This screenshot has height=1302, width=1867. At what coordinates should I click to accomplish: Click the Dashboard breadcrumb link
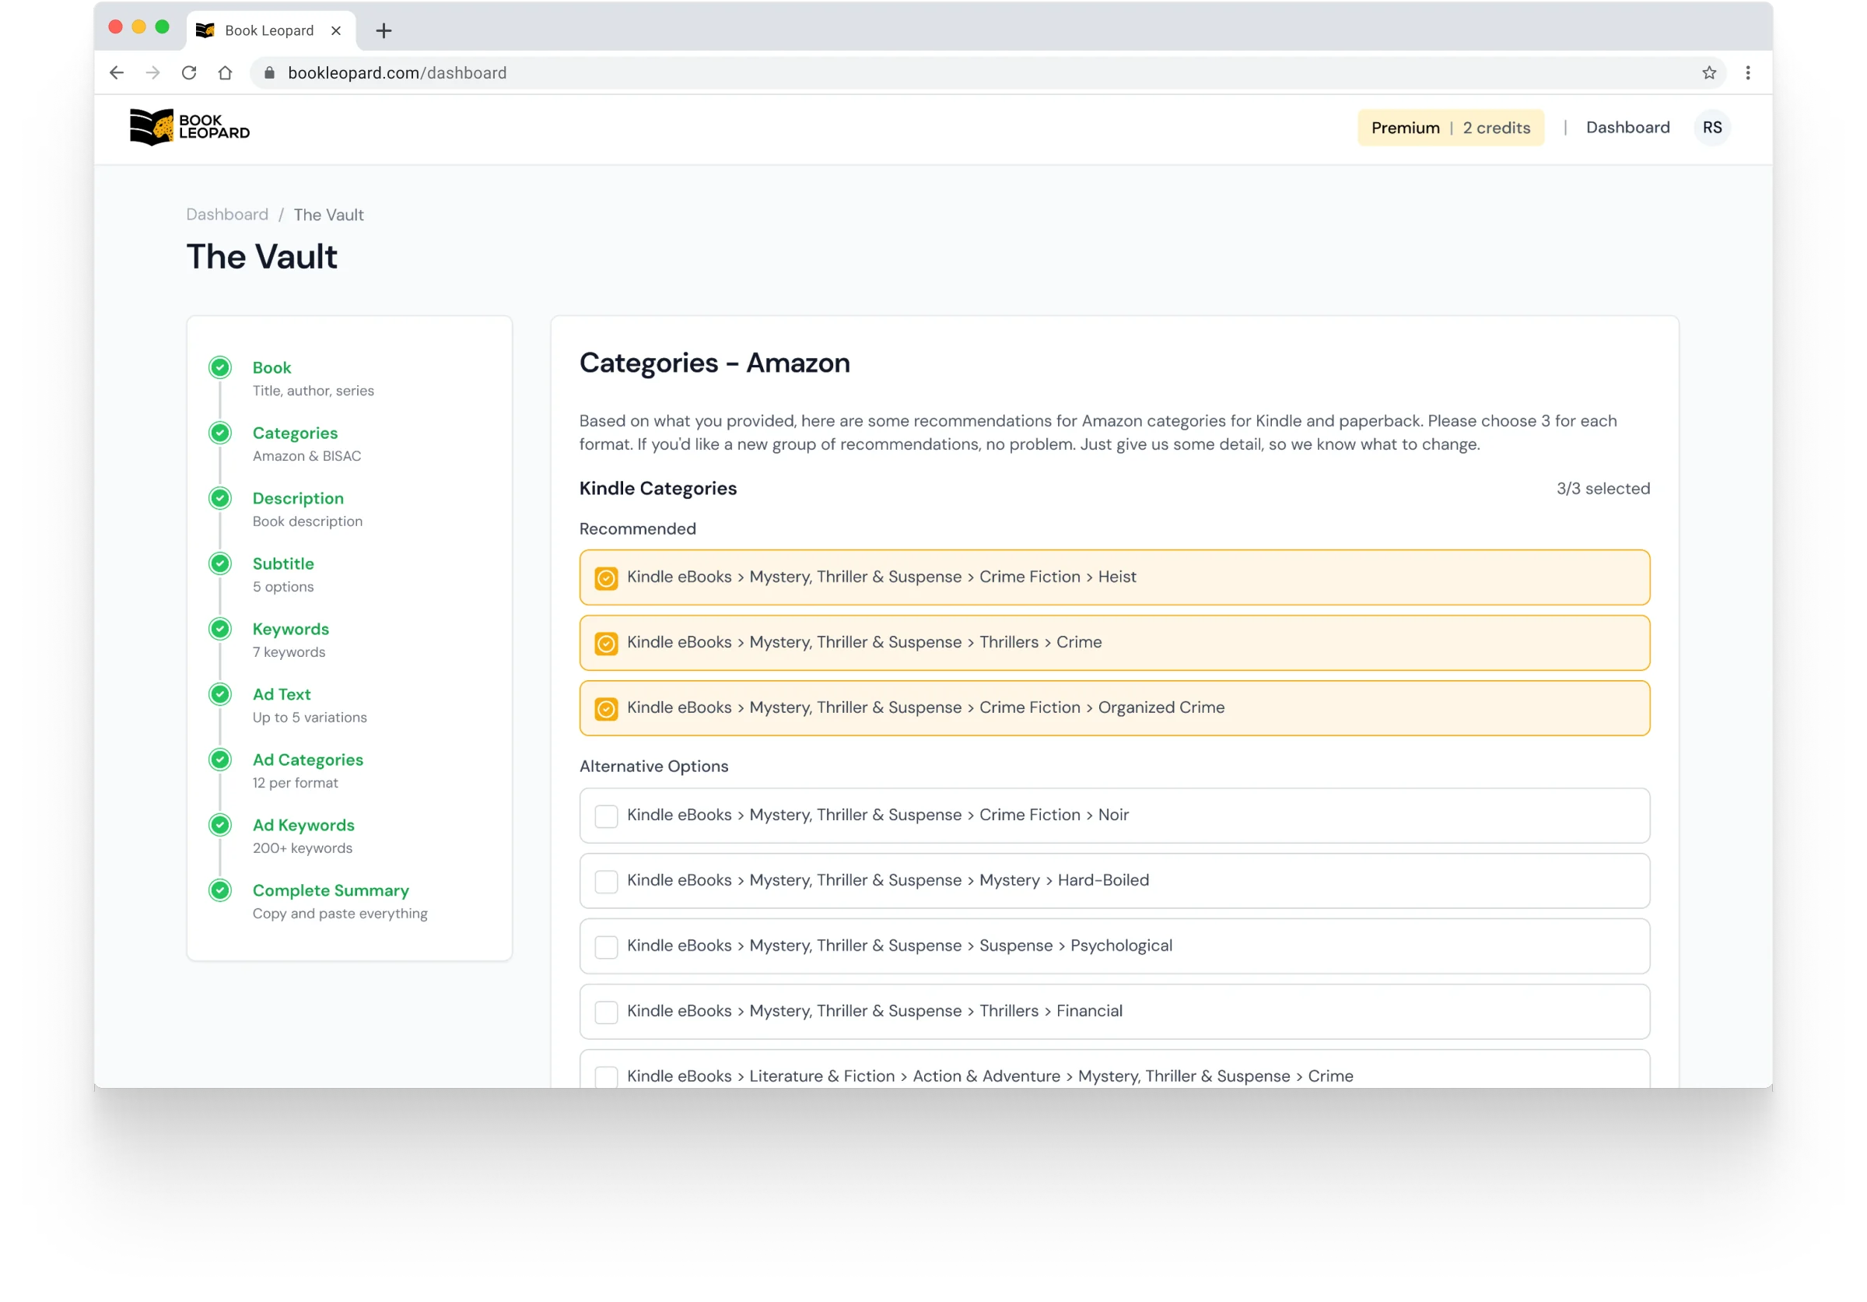tap(227, 215)
